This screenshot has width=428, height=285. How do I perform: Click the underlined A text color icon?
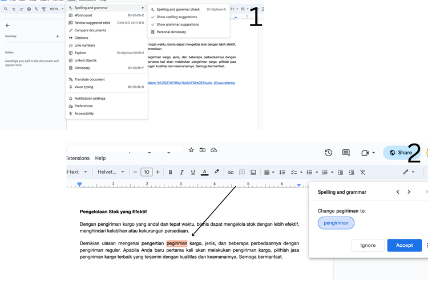(x=204, y=172)
